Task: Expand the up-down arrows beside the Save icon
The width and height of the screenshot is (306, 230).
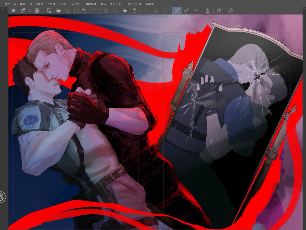Action: pyautogui.click(x=75, y=10)
